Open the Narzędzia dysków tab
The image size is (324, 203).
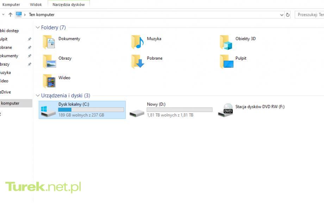tap(69, 5)
